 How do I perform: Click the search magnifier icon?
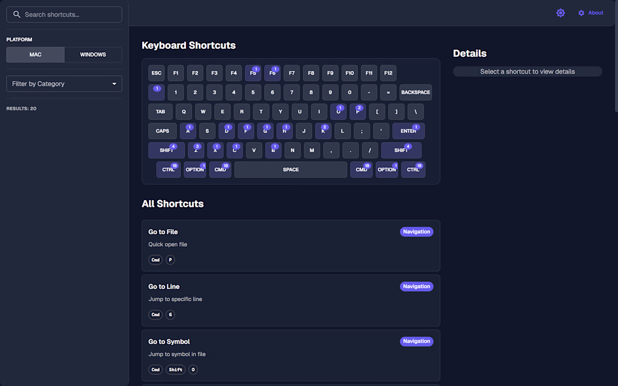tap(17, 15)
